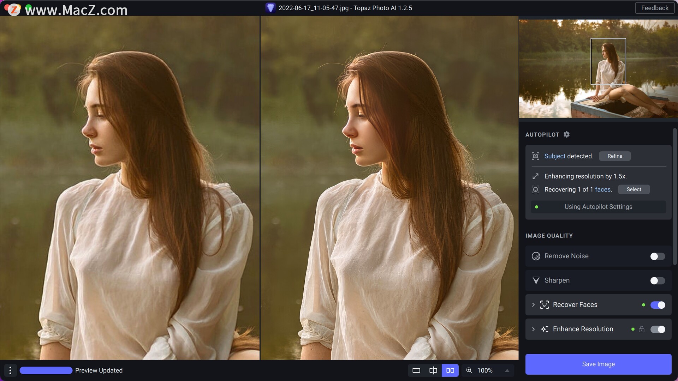Expand the Enhance Resolution section

click(533, 329)
